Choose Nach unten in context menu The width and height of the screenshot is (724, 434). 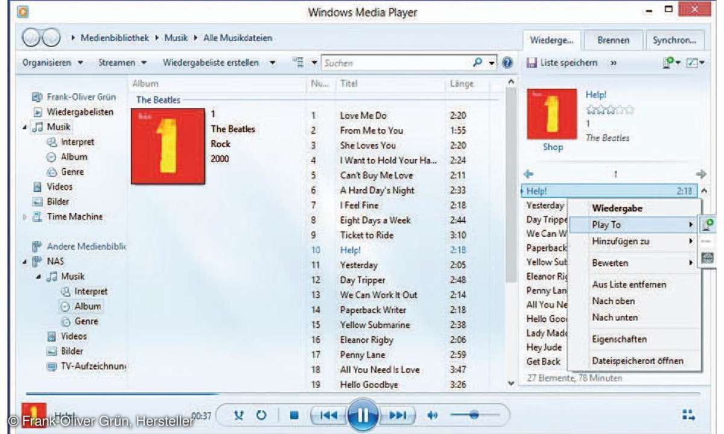pos(634,317)
